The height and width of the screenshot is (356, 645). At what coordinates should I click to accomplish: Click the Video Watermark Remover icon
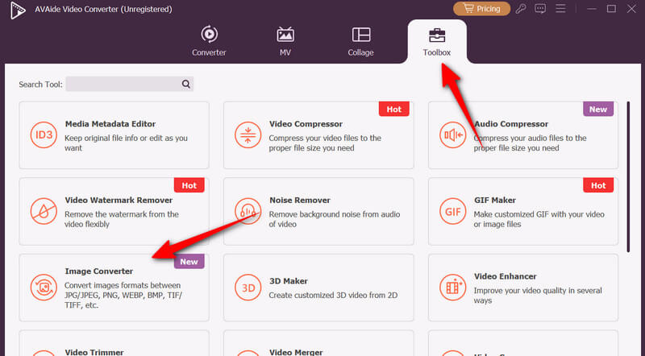[x=44, y=211]
